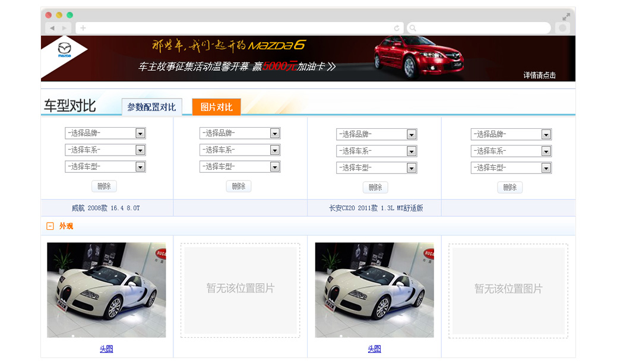Open the third column Bugatti photo
Viewport: 617px width, 364px height.
click(374, 290)
